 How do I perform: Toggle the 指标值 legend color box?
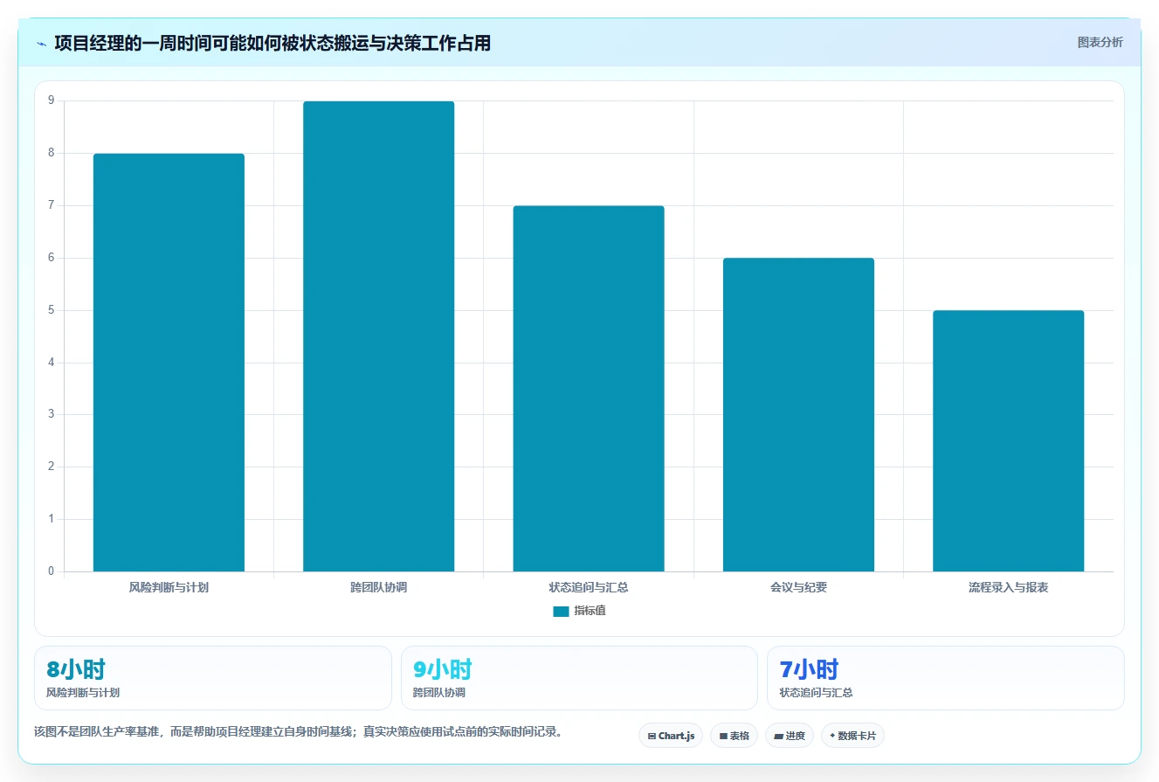[561, 612]
